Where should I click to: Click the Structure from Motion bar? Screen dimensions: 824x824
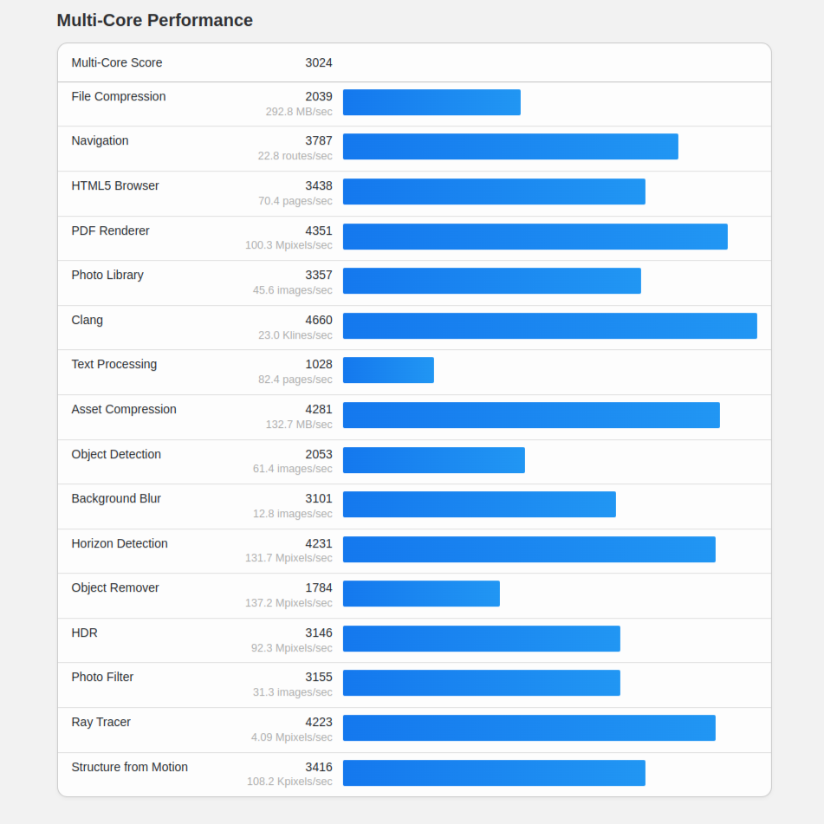(494, 773)
